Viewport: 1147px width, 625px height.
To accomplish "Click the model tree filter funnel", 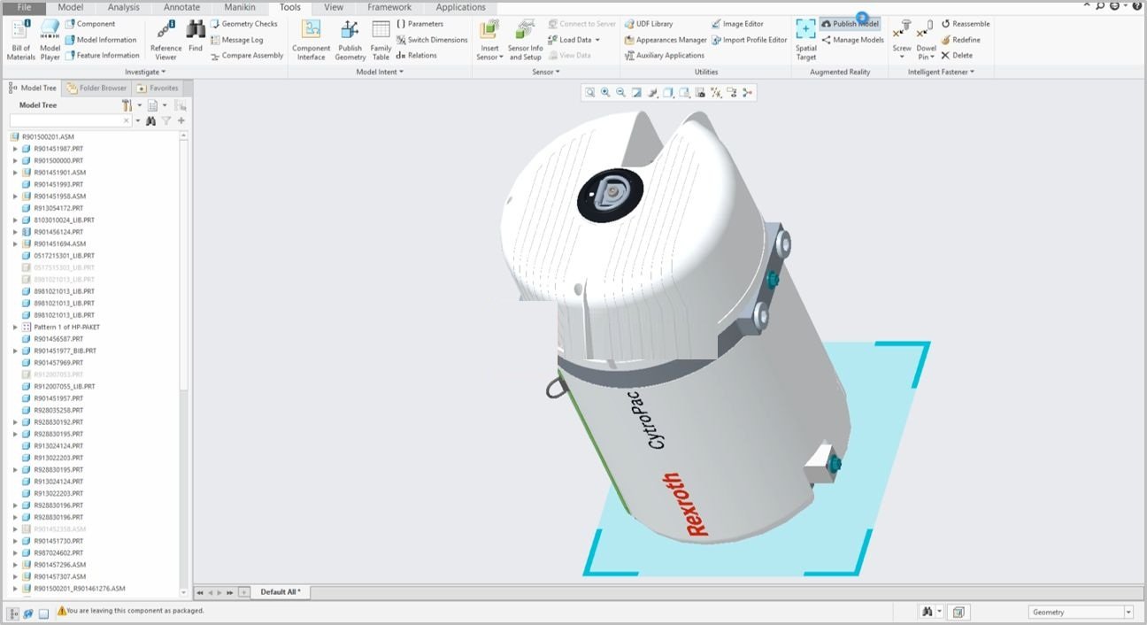I will (x=166, y=120).
